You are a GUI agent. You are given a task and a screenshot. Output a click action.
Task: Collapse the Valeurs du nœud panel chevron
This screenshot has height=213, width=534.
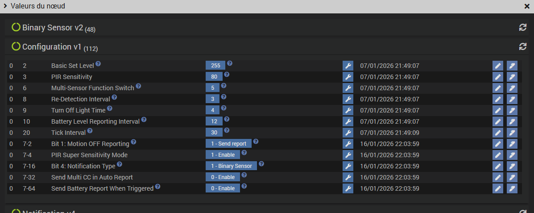pyautogui.click(x=5, y=6)
